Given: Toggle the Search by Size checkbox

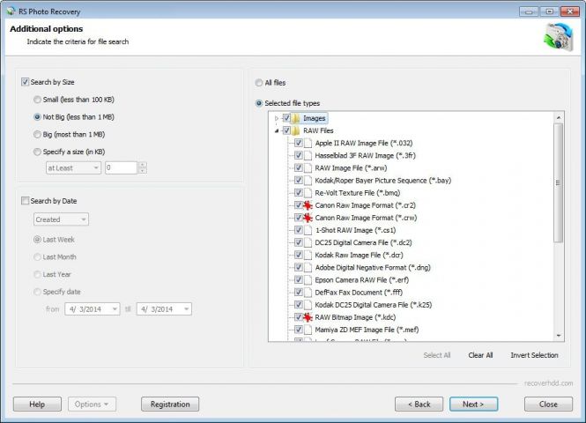Looking at the screenshot, I should [x=25, y=82].
